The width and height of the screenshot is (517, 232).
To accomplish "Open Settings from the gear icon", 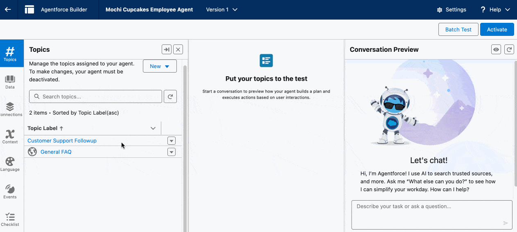I will pyautogui.click(x=452, y=9).
